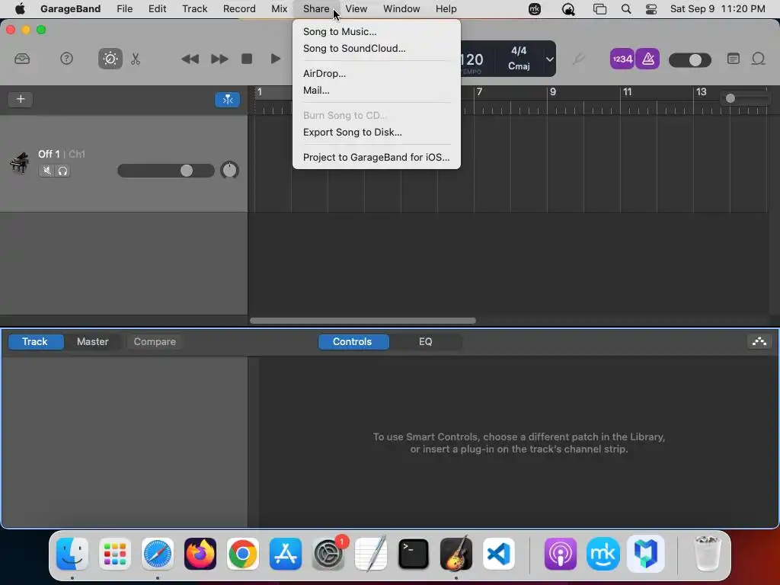Open Finder from the Dock
Viewport: 780px width, 585px height.
[72, 554]
